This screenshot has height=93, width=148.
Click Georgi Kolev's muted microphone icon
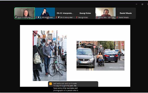click(77, 17)
